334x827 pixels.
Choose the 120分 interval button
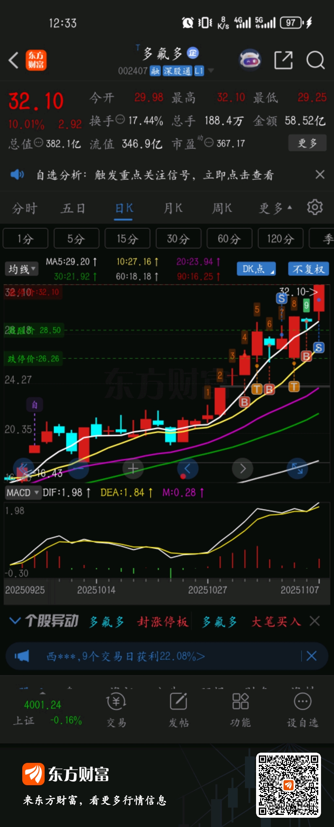pos(280,238)
